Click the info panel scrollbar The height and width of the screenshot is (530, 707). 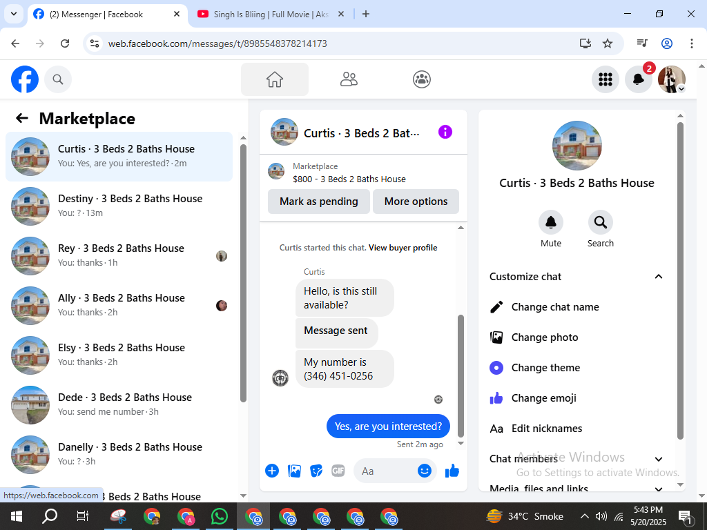pyautogui.click(x=680, y=280)
